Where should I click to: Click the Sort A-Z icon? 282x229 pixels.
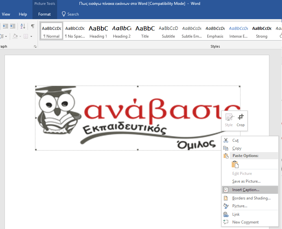point(23,26)
